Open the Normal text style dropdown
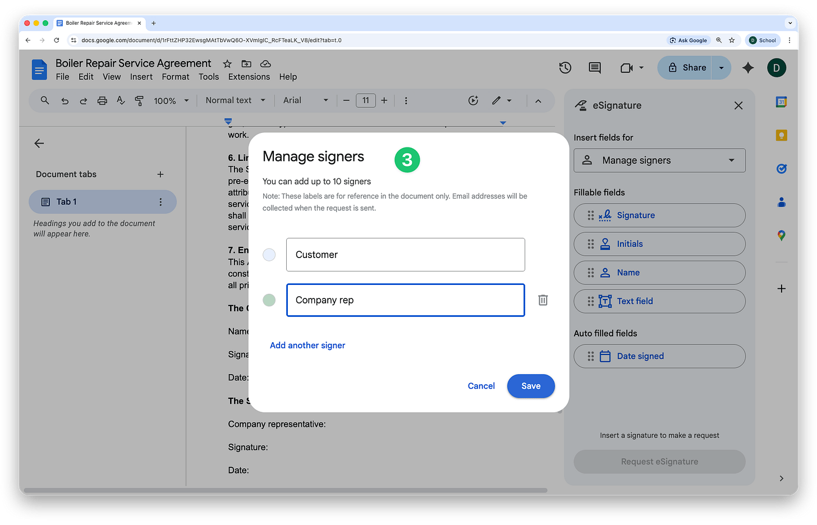This screenshot has height=525, width=817. [235, 100]
